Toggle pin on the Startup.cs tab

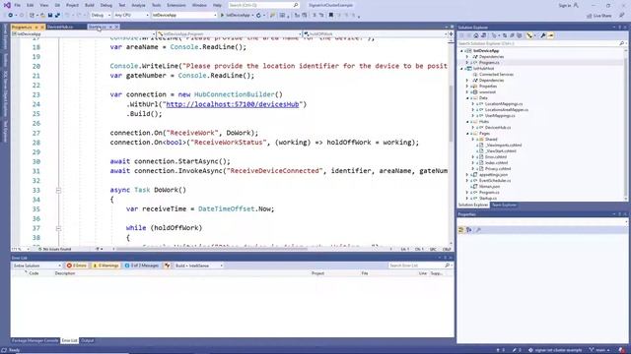[110, 27]
